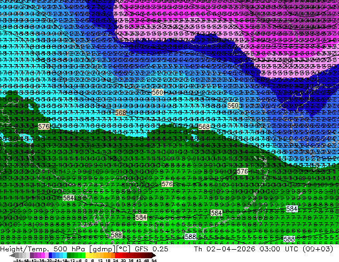This screenshot has width=339, height=262.
Task: Click the cyan swatch in the legend
Action: [65, 255]
